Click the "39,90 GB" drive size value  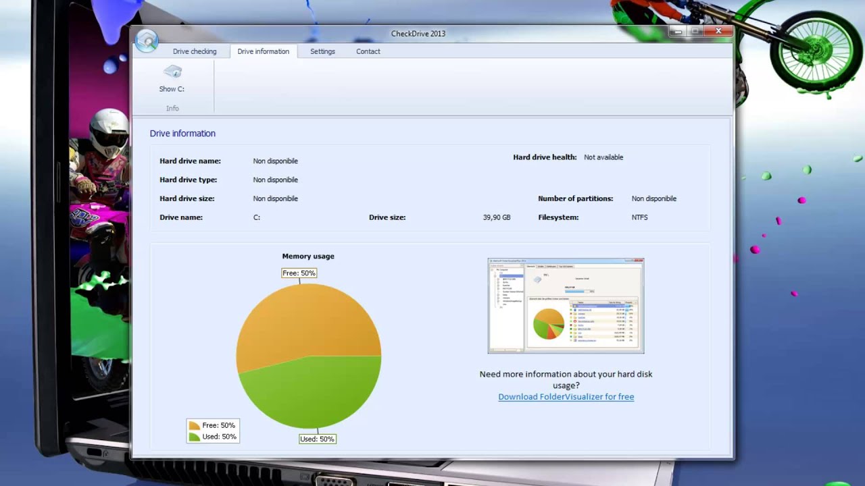tap(497, 218)
